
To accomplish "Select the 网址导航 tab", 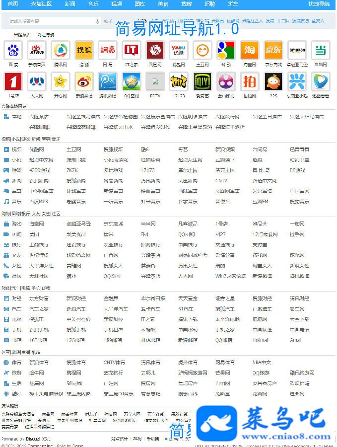I will pos(46,34).
